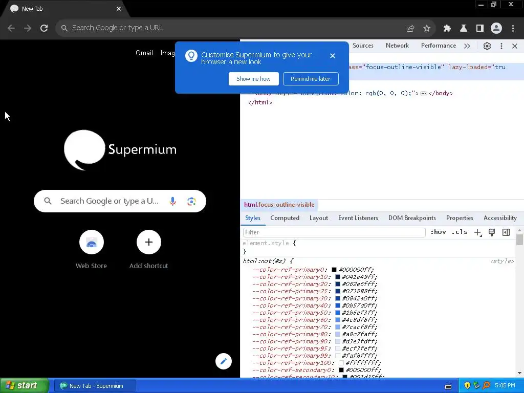This screenshot has height=393, width=524.
Task: Dismiss the Customise Supermium popup
Action: click(x=333, y=56)
